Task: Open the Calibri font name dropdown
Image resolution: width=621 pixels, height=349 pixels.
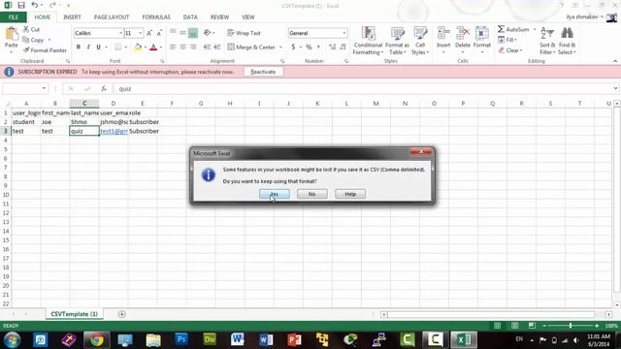Action: point(120,33)
